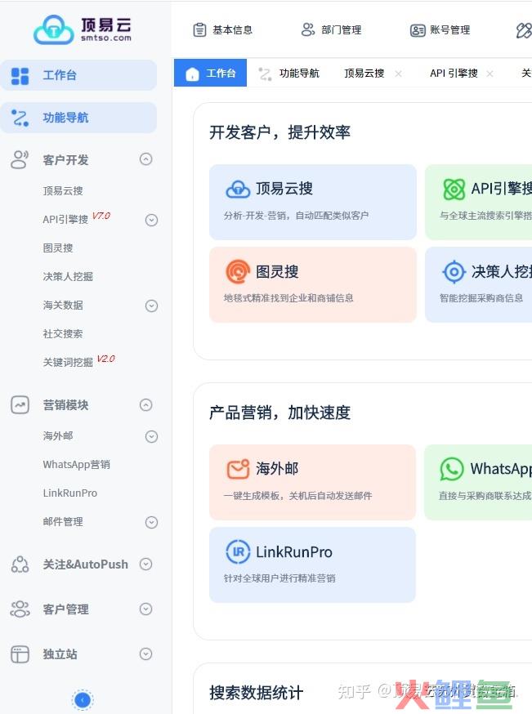532x714 pixels.
Task: Switch to the 工作台 tab
Action: [211, 73]
